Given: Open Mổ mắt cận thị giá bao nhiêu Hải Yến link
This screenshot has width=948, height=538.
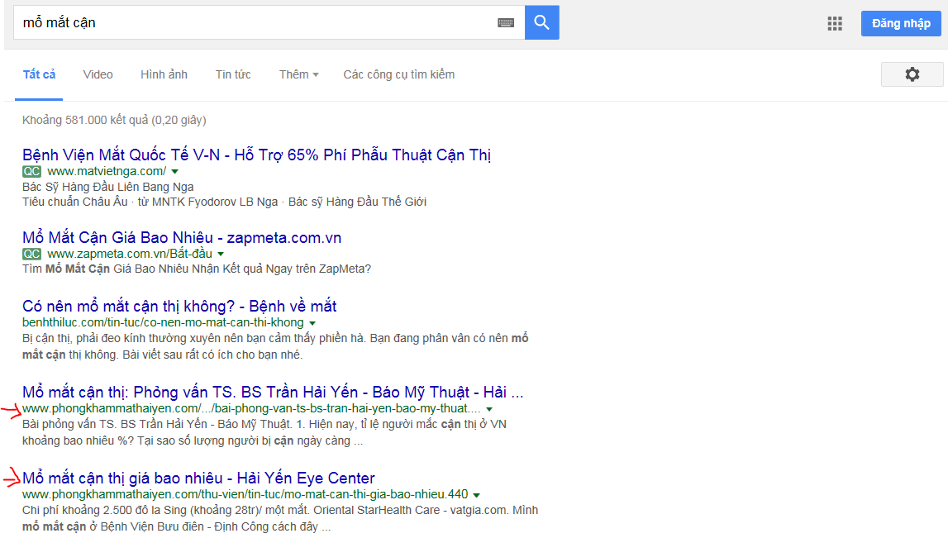Looking at the screenshot, I should pyautogui.click(x=198, y=478).
